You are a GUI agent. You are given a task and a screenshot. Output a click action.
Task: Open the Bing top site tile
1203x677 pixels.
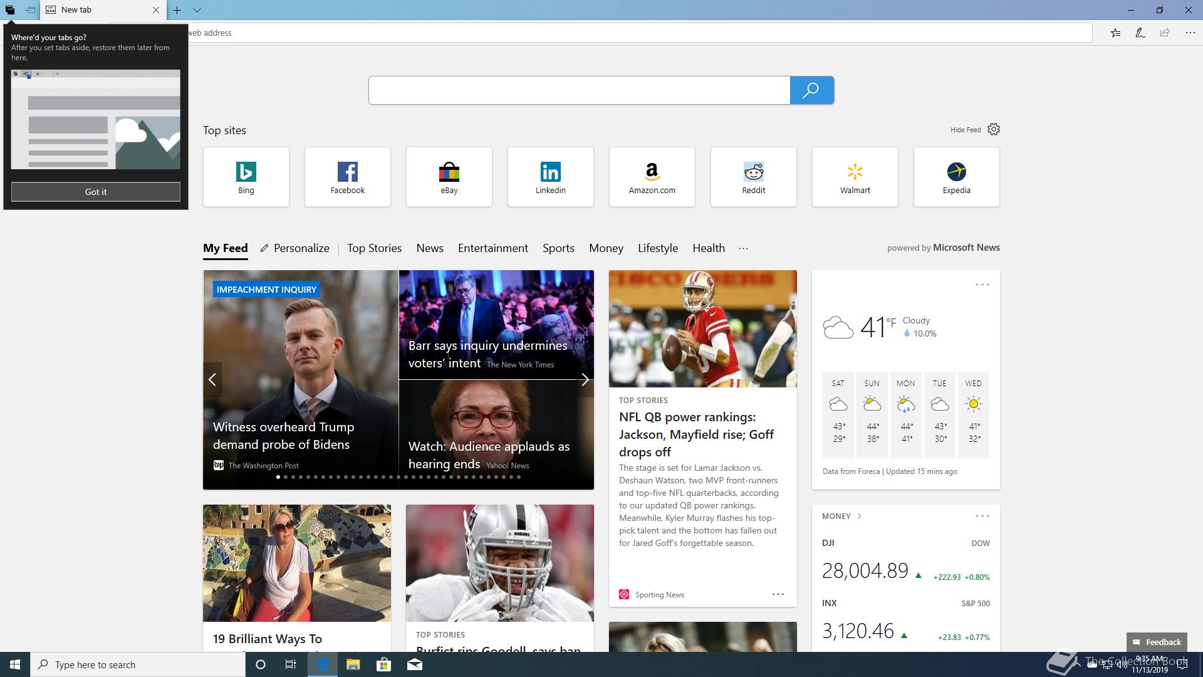[246, 177]
